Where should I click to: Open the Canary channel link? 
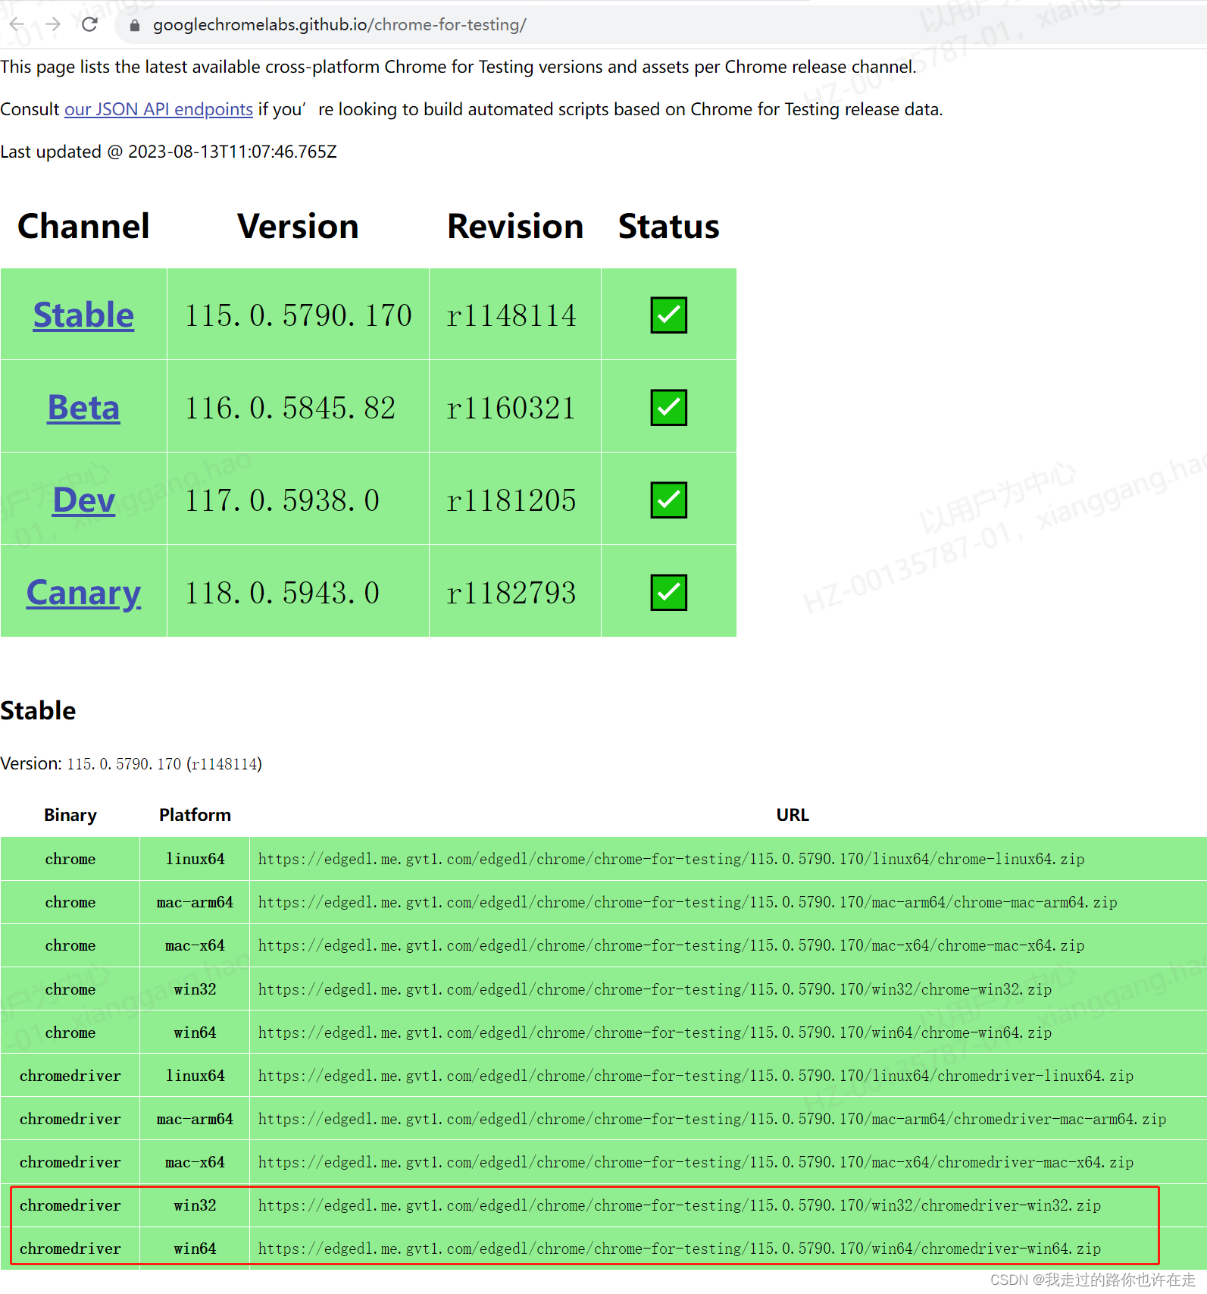click(x=83, y=592)
